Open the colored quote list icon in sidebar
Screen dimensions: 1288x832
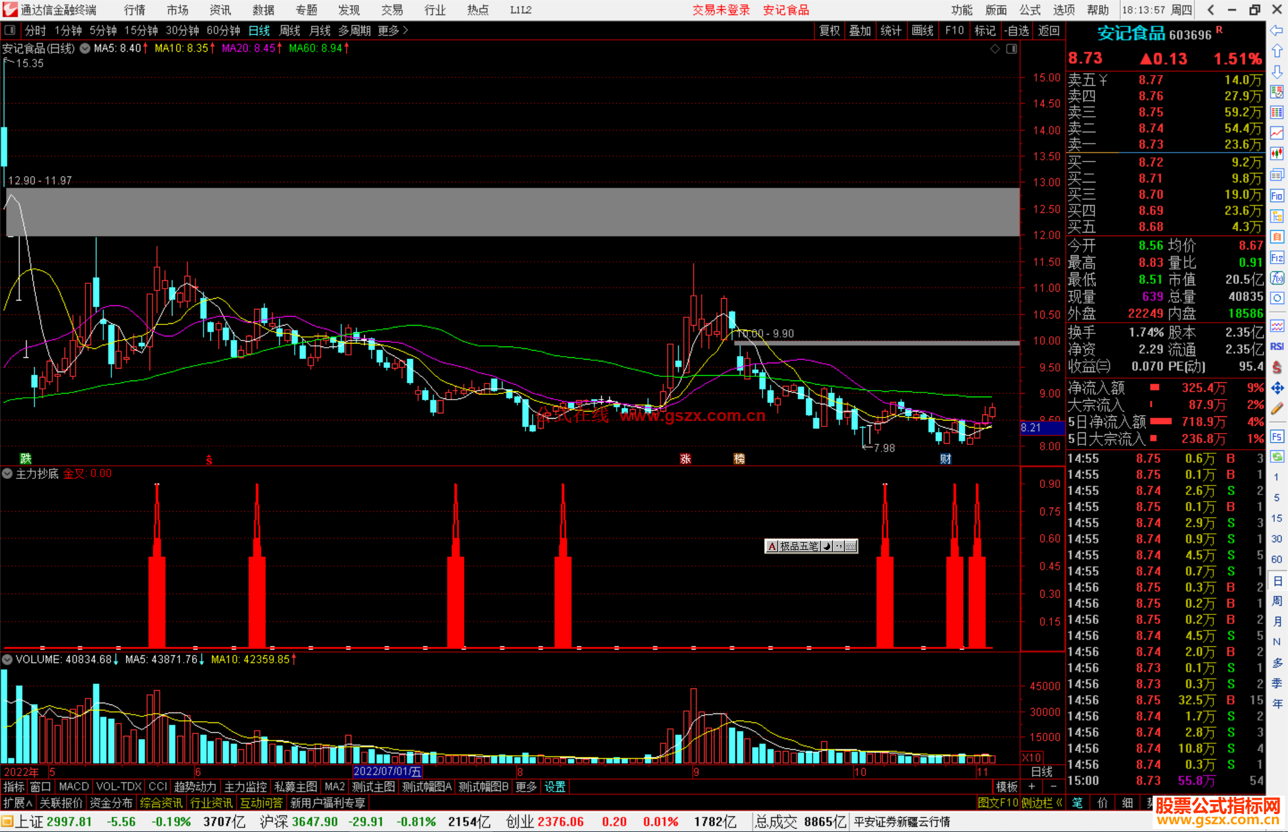pos(1276,92)
